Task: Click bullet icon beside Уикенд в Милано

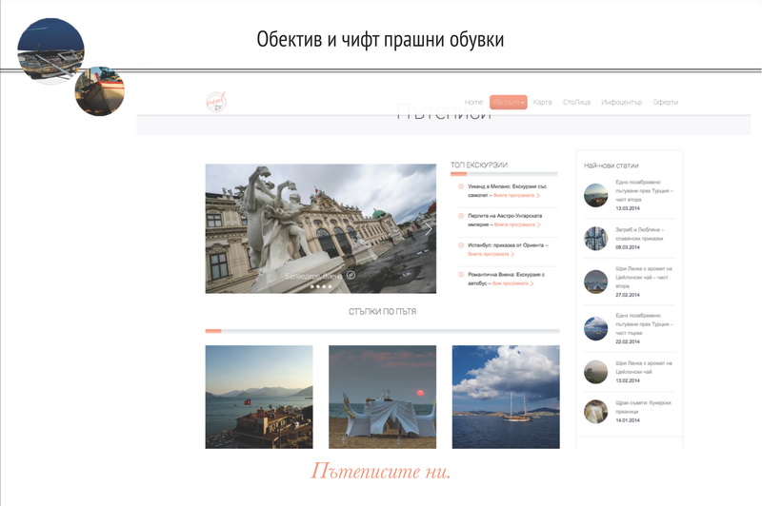Action: (x=461, y=185)
